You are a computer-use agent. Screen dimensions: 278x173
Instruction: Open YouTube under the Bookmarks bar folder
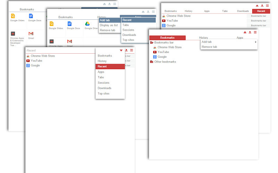pos(161,52)
